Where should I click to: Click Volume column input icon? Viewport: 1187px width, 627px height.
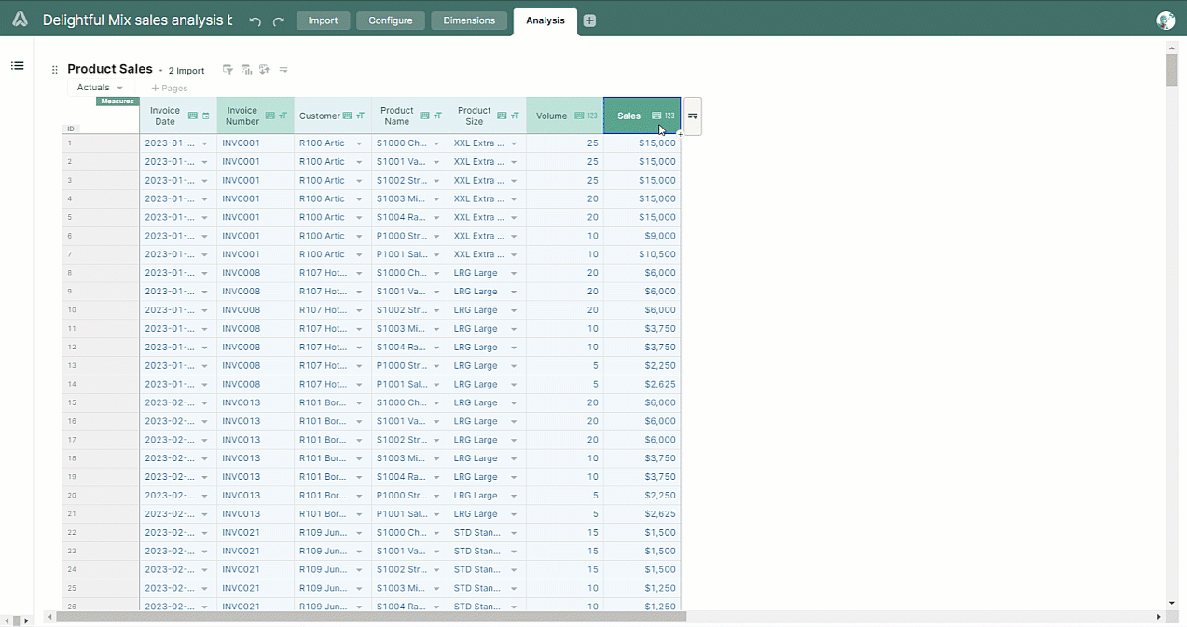(579, 116)
